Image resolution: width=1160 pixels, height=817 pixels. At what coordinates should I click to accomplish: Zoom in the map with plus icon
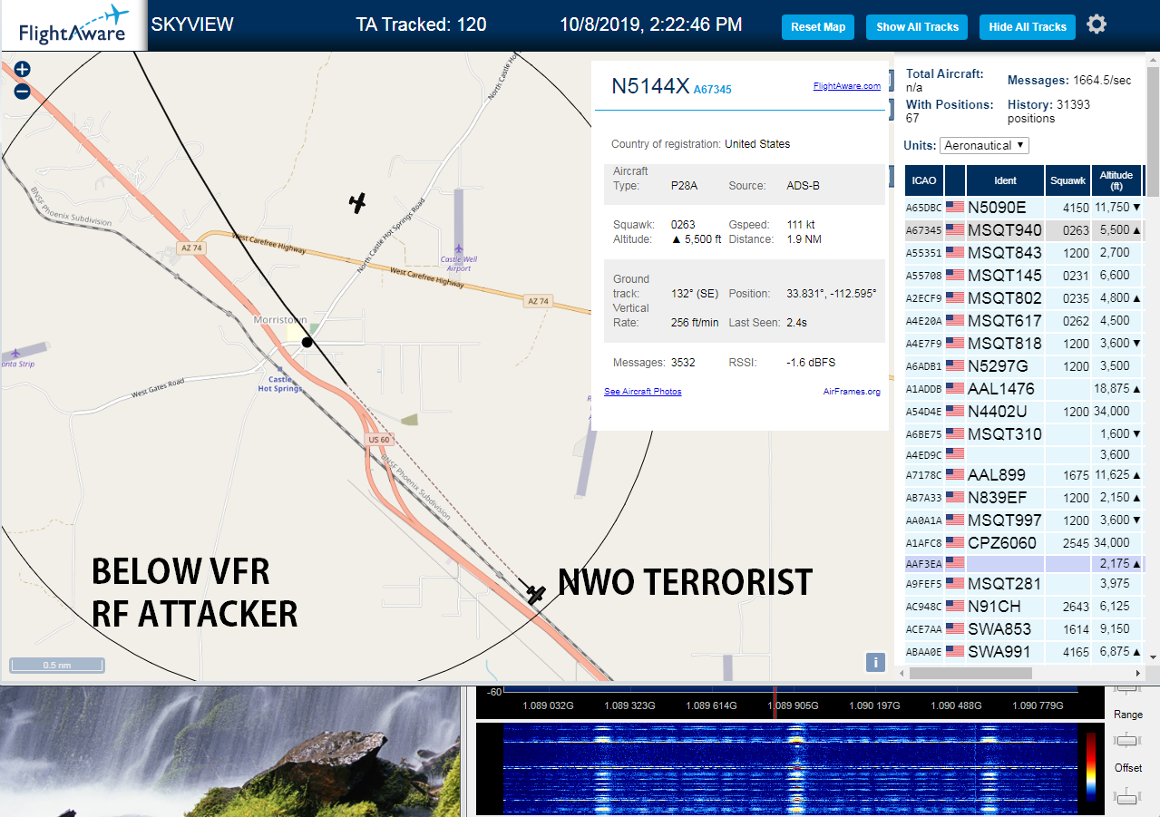coord(23,69)
